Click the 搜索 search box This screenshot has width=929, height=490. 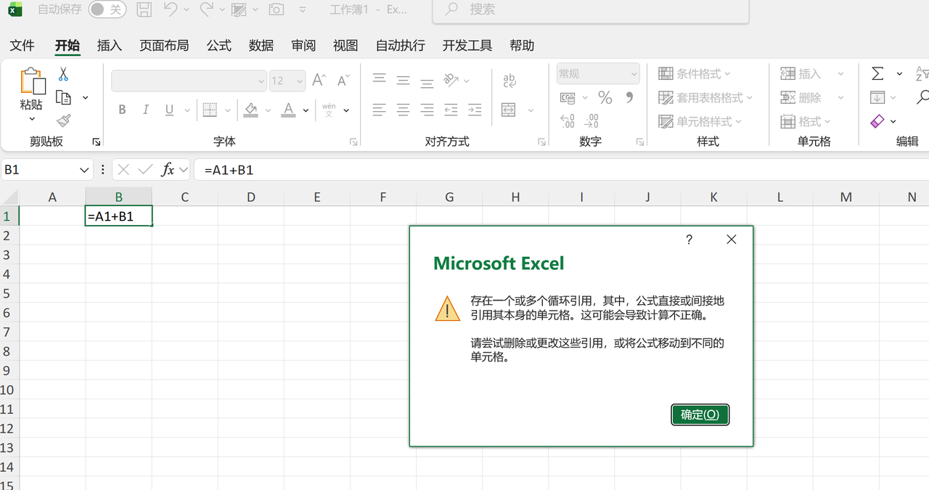coord(590,10)
